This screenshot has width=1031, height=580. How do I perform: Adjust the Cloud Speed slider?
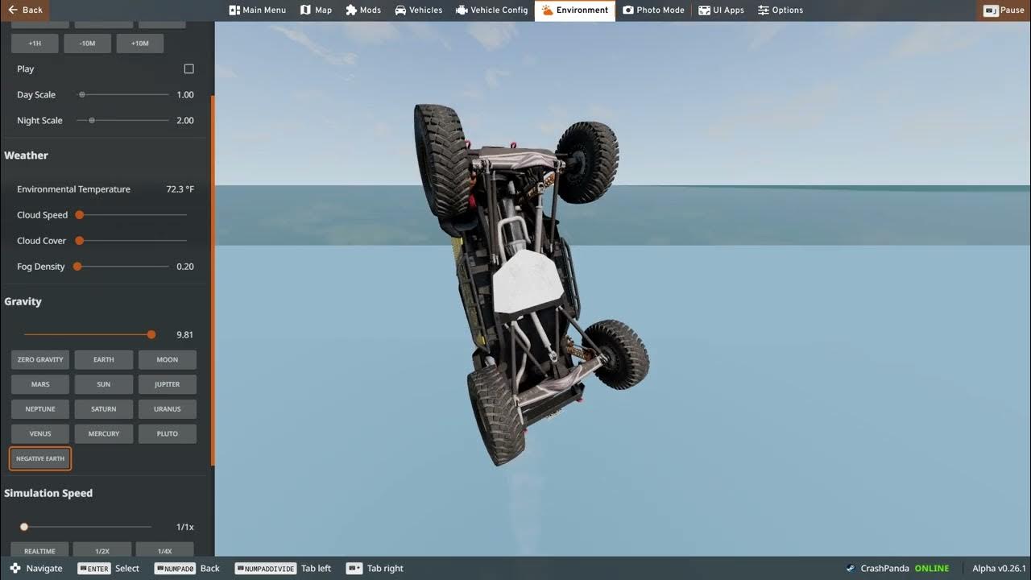(132, 215)
